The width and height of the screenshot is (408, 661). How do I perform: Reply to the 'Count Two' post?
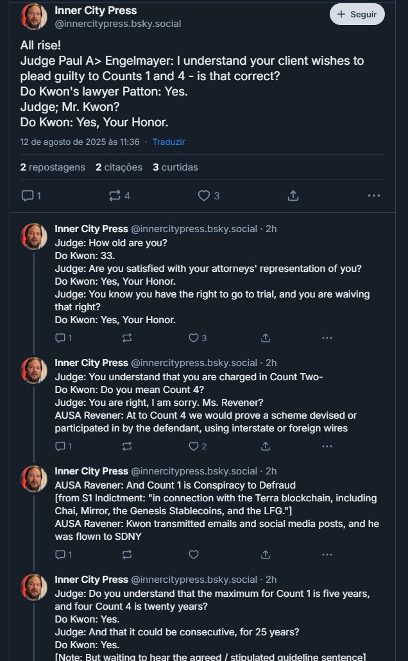[x=64, y=446]
